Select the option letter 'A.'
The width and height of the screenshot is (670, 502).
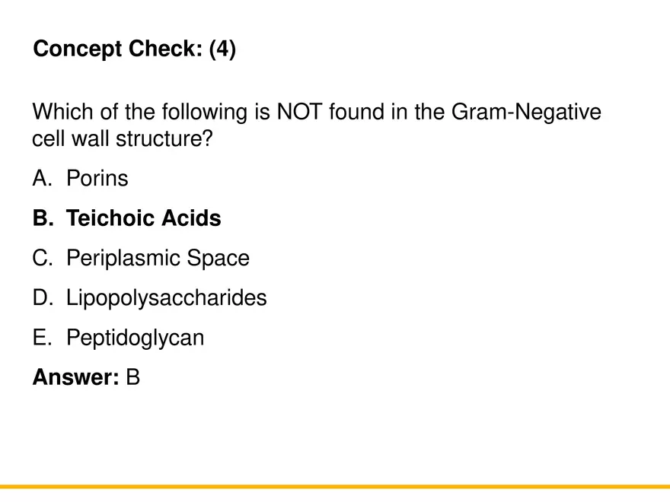(x=43, y=179)
